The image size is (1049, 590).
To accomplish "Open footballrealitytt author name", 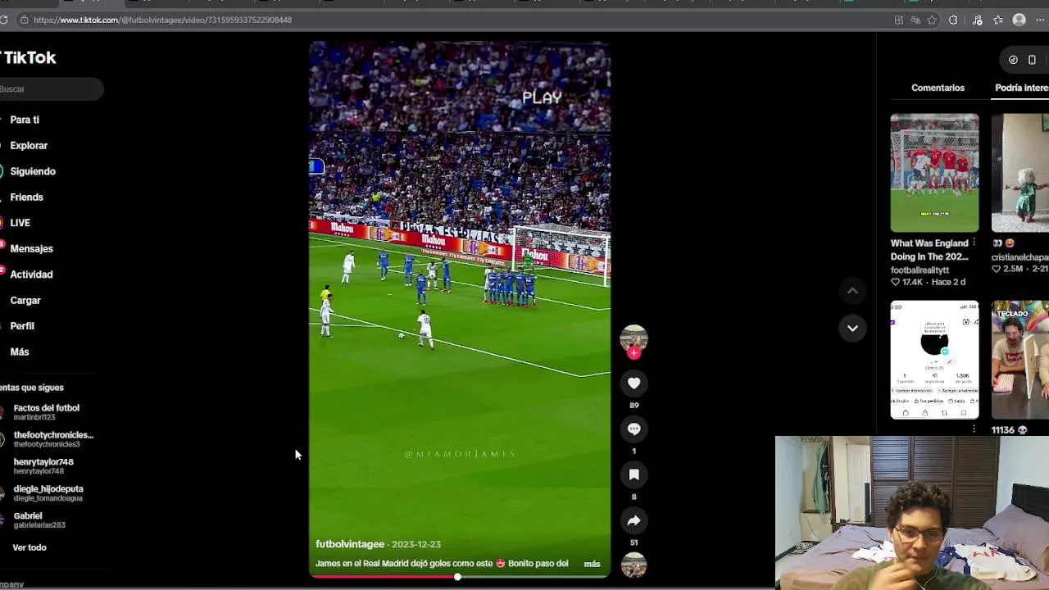I will point(920,270).
